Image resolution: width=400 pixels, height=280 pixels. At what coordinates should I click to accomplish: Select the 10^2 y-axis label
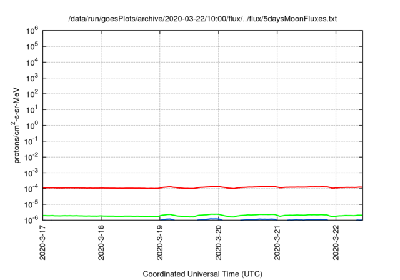[x=32, y=94]
